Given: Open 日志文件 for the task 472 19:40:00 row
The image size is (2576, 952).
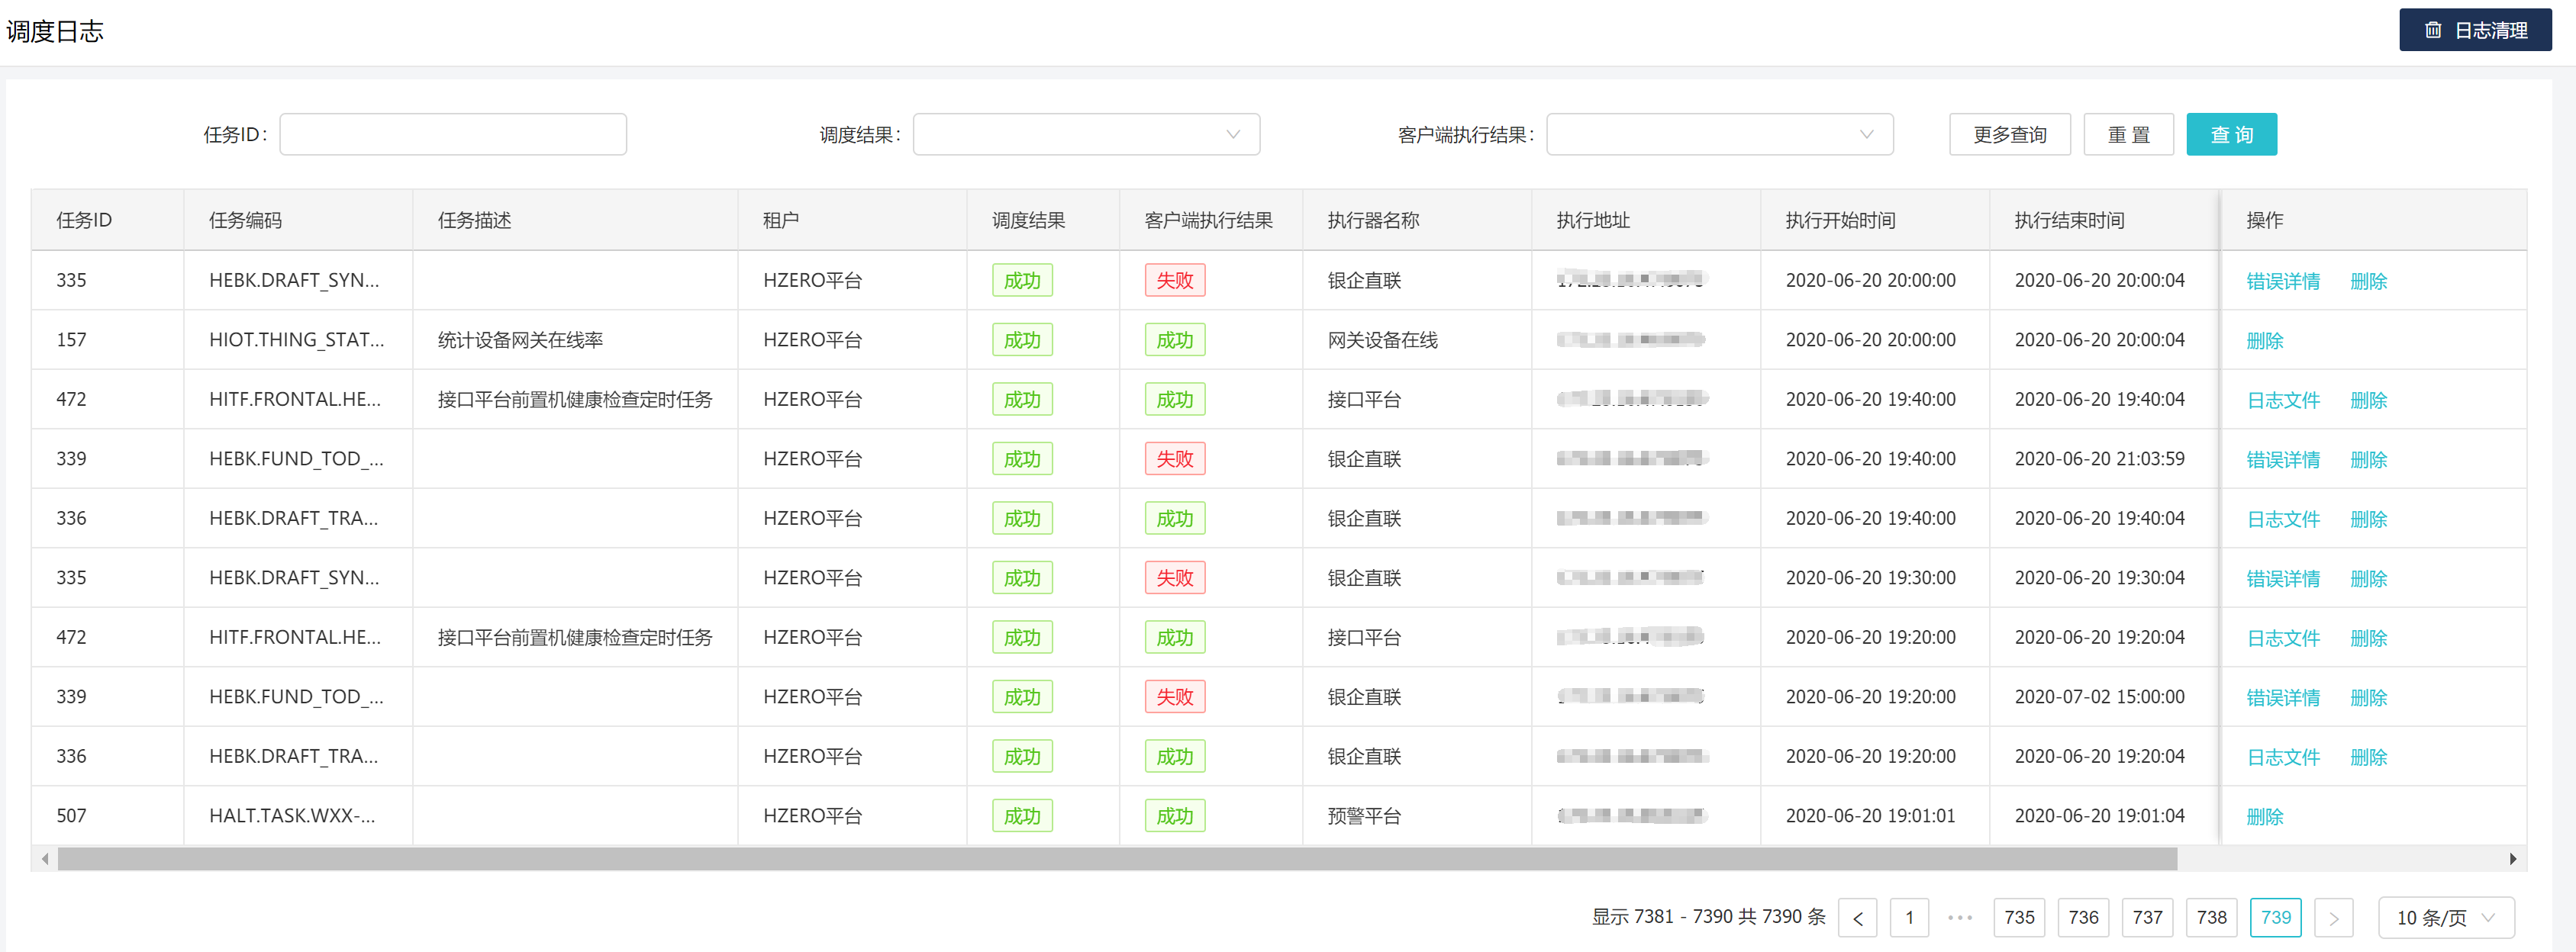Looking at the screenshot, I should (2282, 400).
